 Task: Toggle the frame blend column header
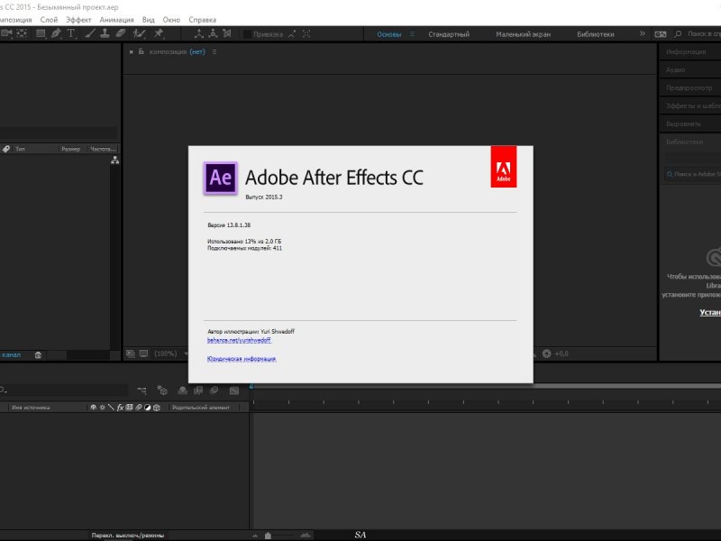coord(129,408)
